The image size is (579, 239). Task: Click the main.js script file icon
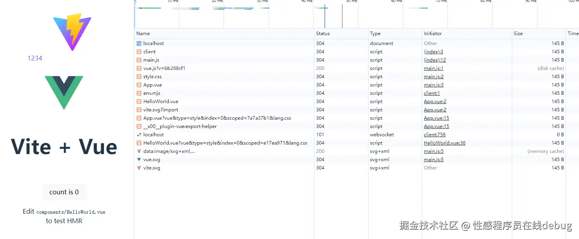[139, 60]
